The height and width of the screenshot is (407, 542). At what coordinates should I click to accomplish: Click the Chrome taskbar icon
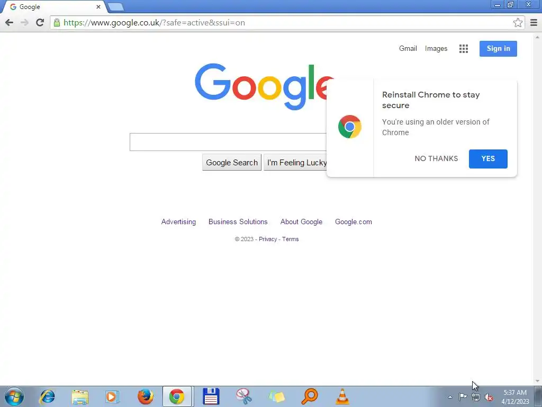[177, 396]
